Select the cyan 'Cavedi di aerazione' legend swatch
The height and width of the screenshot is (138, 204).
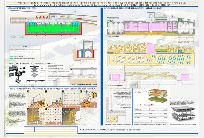click(x=12, y=56)
